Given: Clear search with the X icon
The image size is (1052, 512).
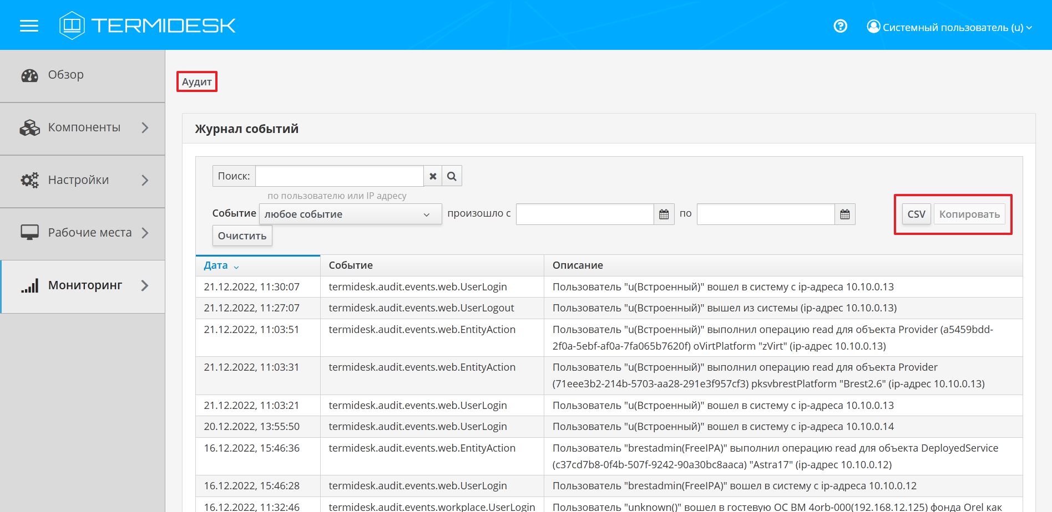Looking at the screenshot, I should click(x=433, y=176).
